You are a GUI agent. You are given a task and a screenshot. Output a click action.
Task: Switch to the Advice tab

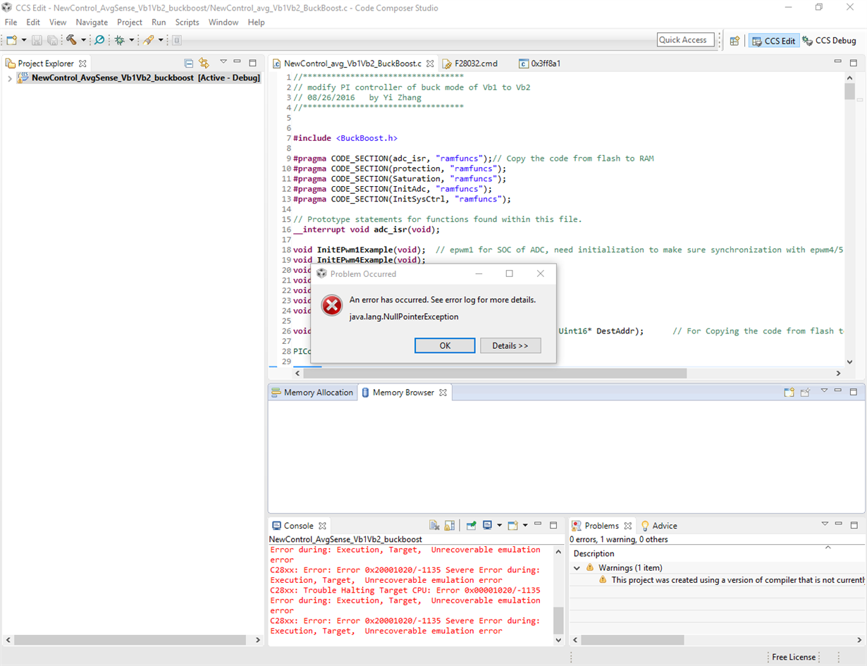click(x=659, y=526)
